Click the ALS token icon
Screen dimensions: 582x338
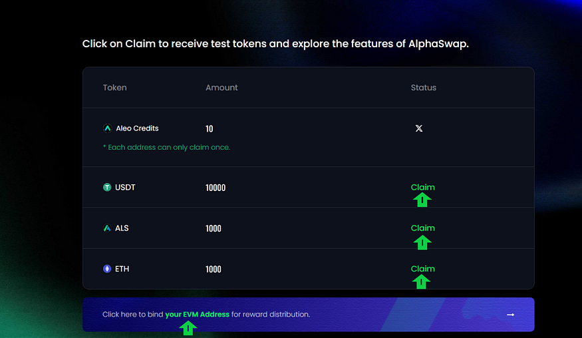pos(107,228)
